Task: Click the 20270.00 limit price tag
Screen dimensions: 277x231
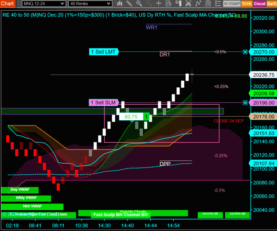Action: pyautogui.click(x=263, y=52)
